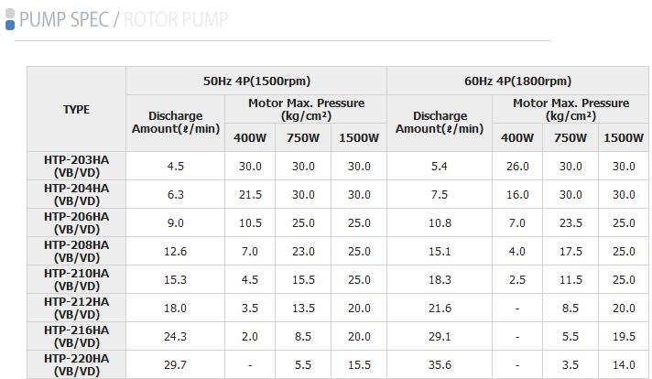Select the HTP-216HA (VB/VD) row label
Image resolution: width=652 pixels, height=379 pixels.
click(76, 336)
